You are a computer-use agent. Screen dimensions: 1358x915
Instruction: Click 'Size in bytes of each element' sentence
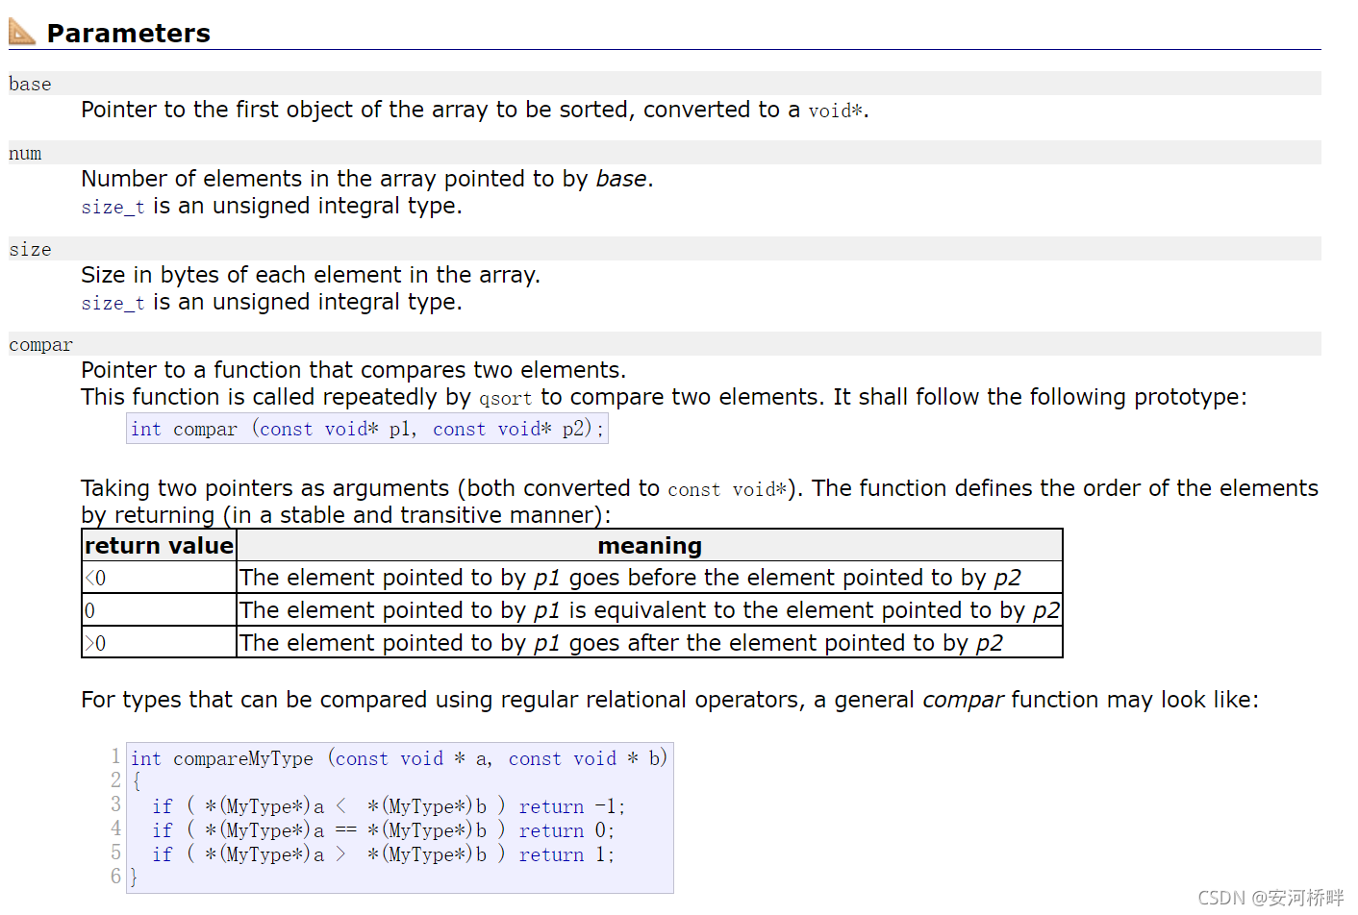311,275
